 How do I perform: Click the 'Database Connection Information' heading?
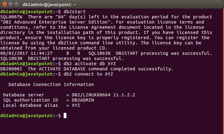pos(51,84)
